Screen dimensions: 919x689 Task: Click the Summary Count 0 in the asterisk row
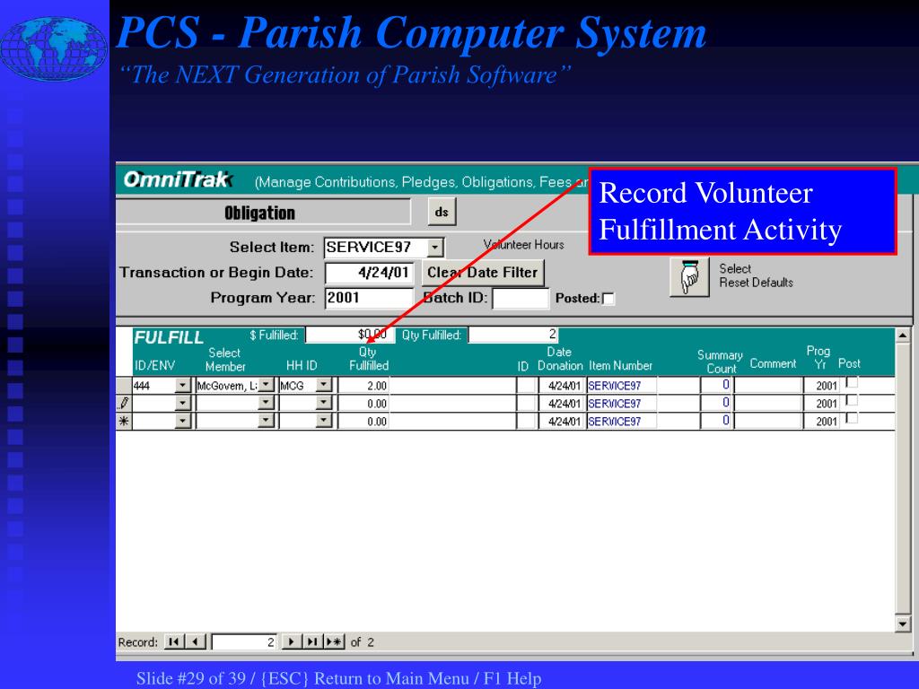click(x=716, y=420)
